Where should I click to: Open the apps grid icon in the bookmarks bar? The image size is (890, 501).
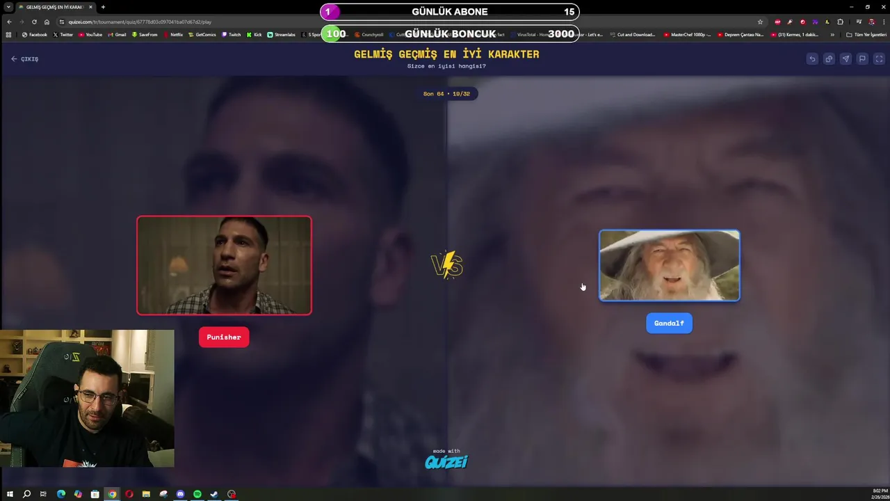click(8, 35)
